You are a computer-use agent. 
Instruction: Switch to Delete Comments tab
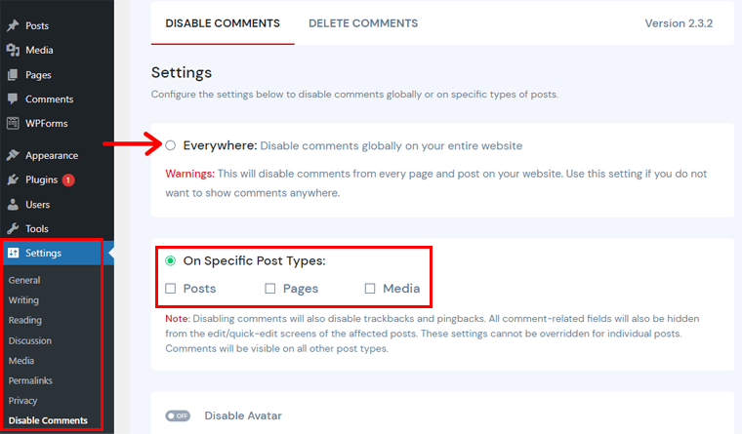point(363,23)
